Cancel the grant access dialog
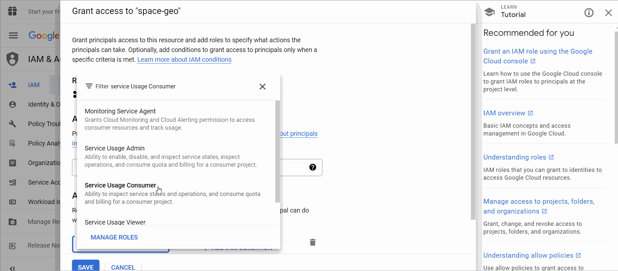This screenshot has width=618, height=271. click(x=123, y=267)
